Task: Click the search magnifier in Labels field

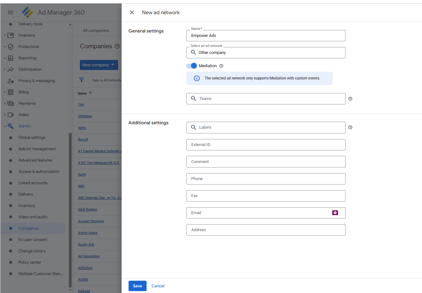Action: [193, 127]
